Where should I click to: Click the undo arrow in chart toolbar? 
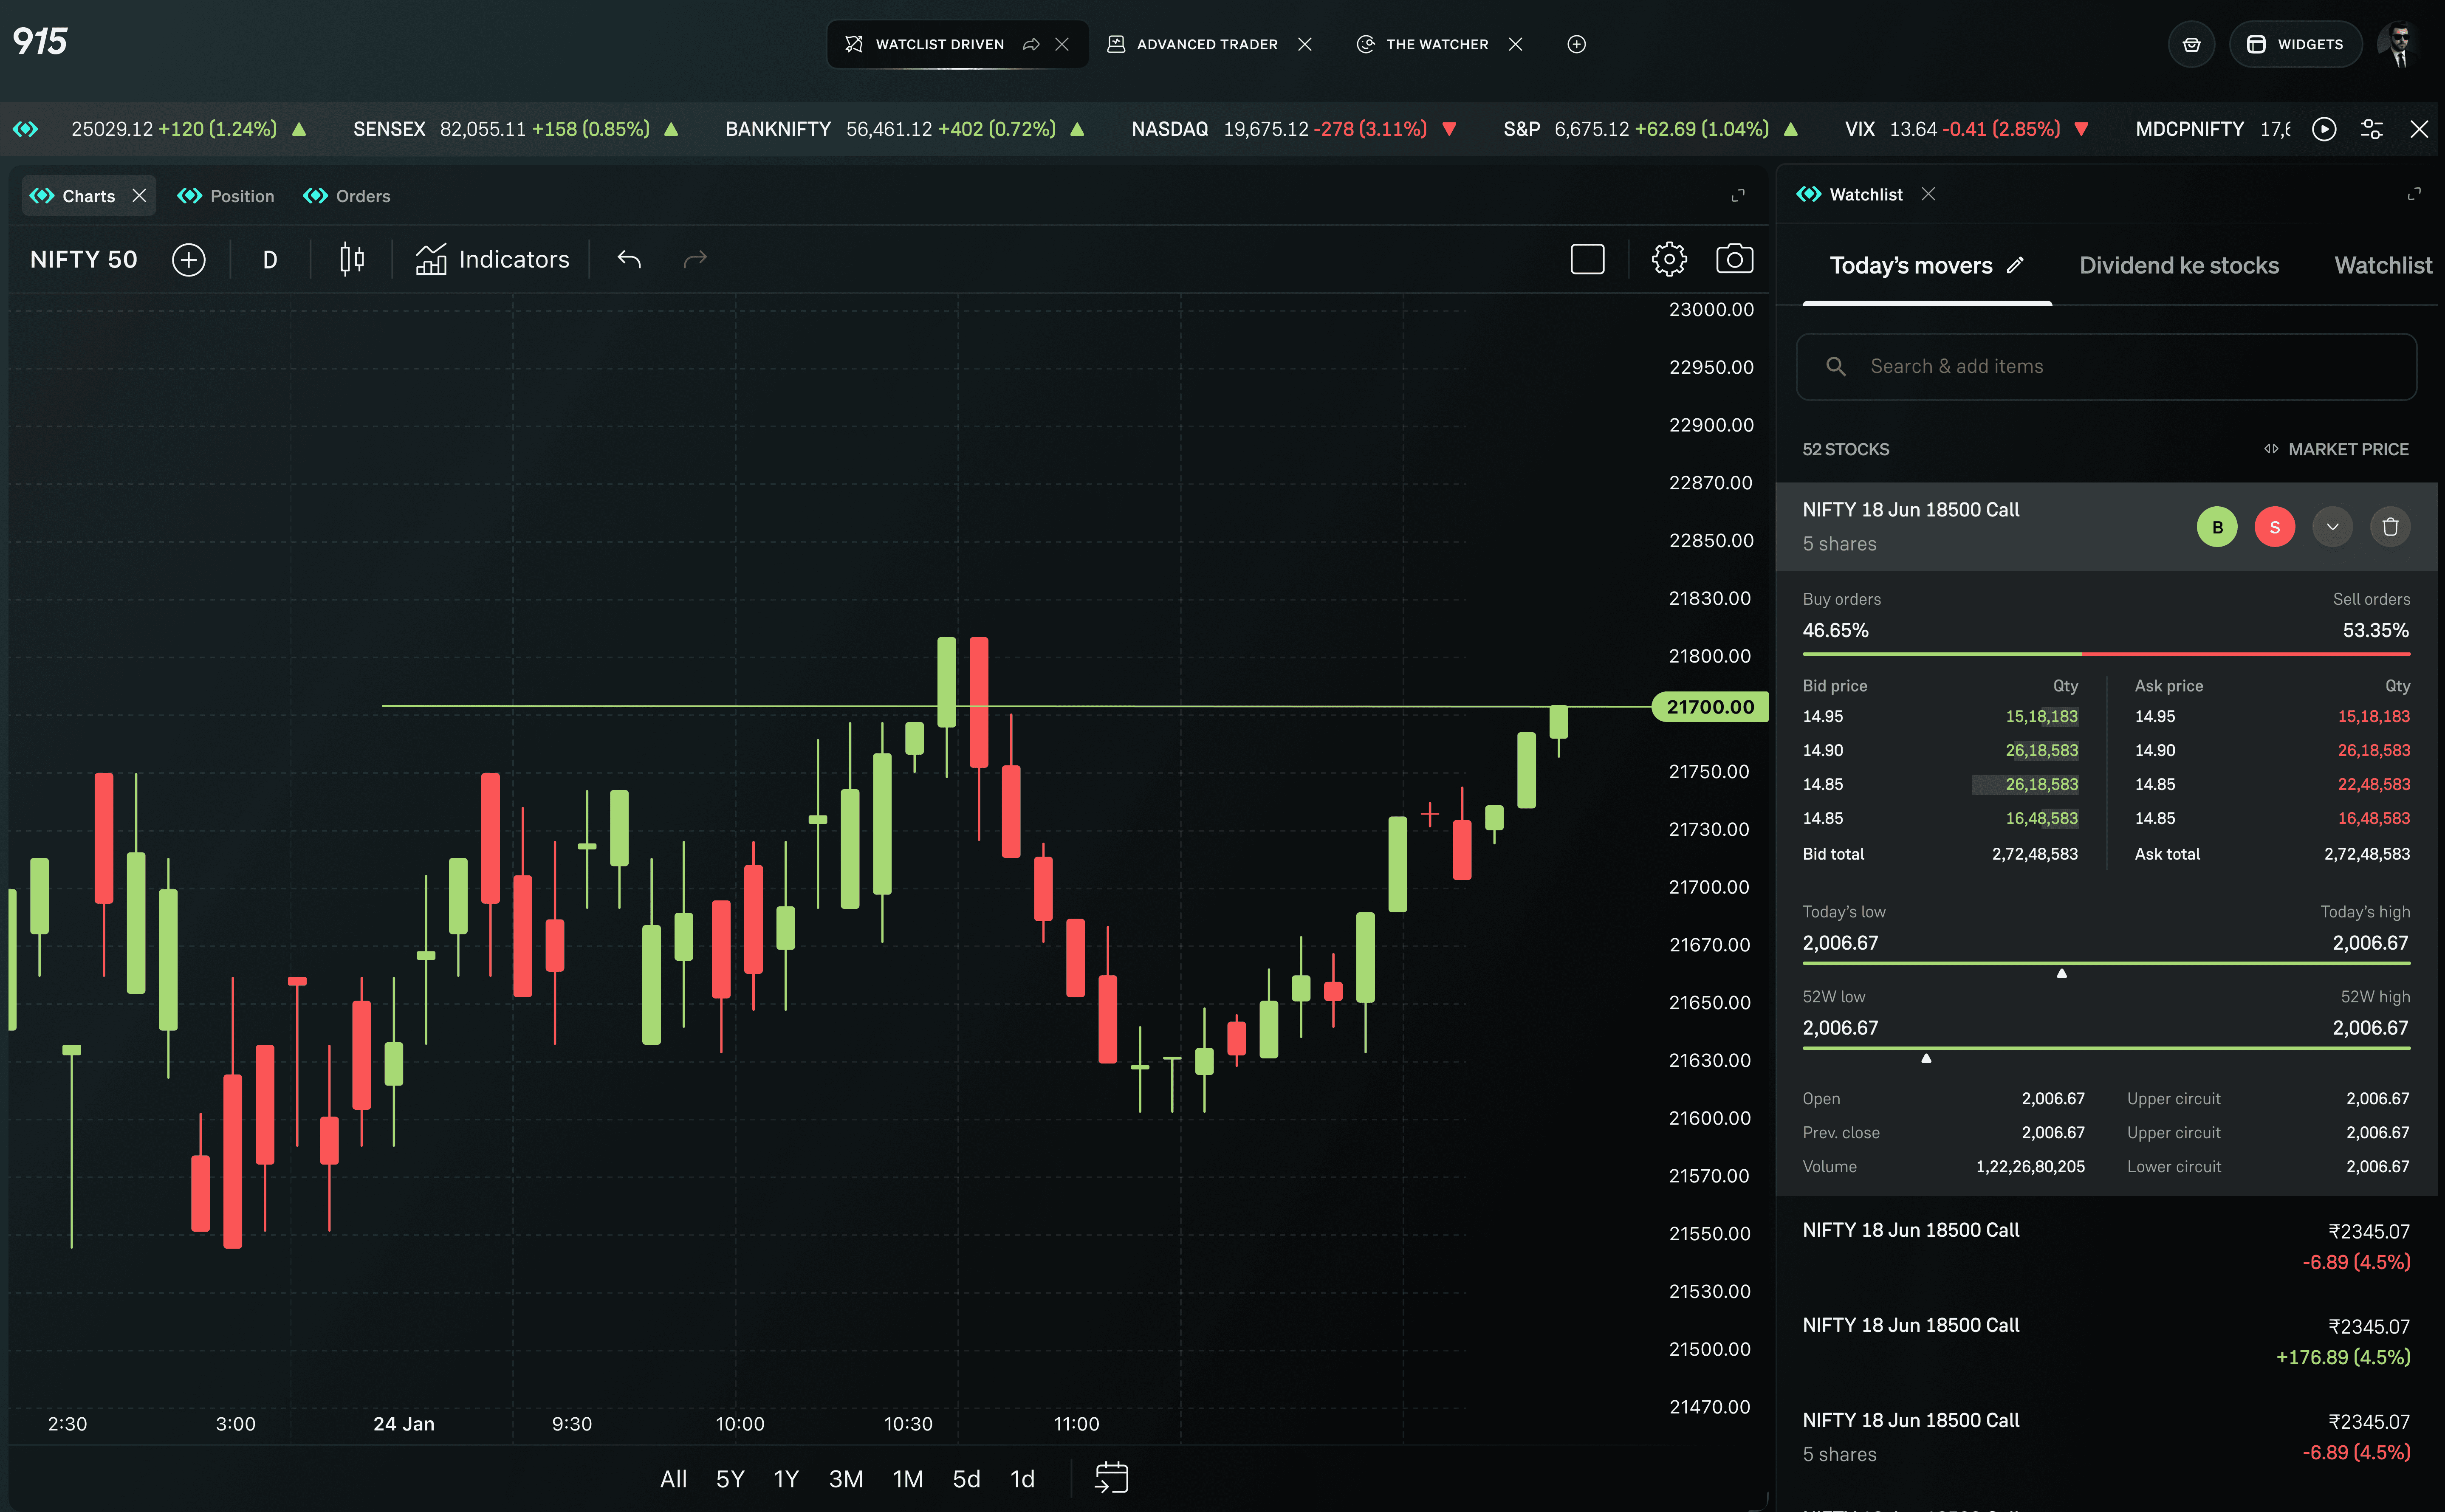coord(629,260)
